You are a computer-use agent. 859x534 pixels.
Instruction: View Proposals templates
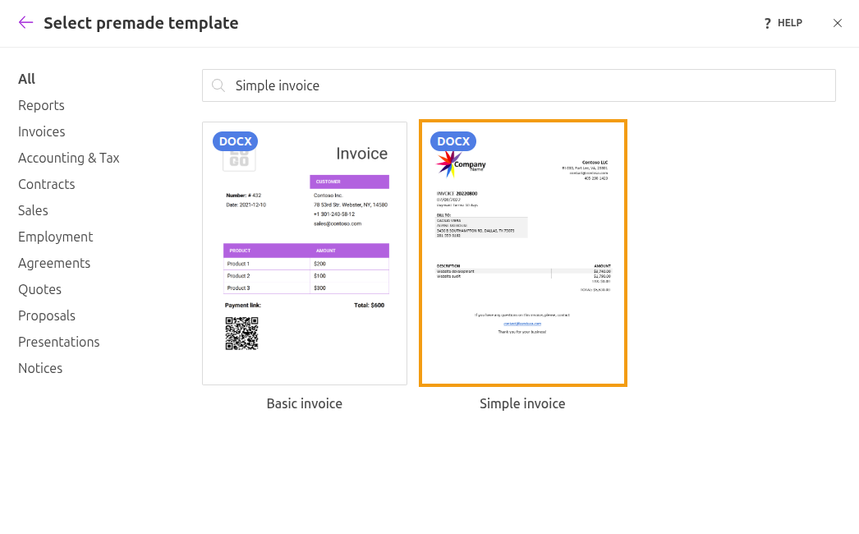point(47,315)
